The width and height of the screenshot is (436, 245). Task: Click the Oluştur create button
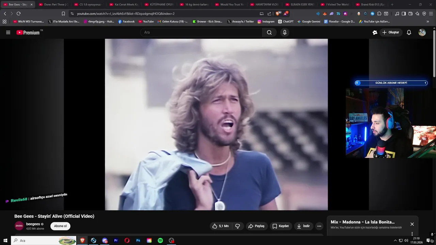(x=391, y=32)
